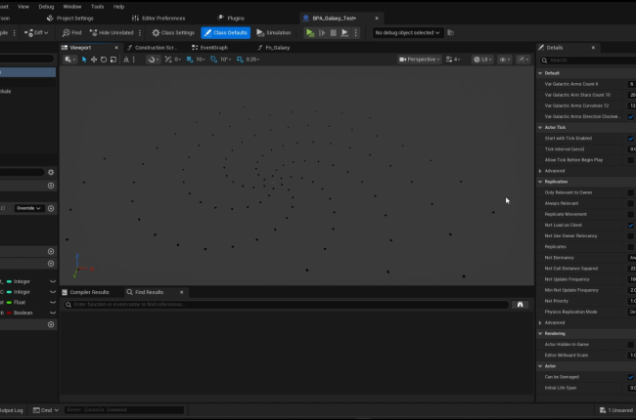The width and height of the screenshot is (636, 420).
Task: Open the Override dropdown in Functions
Action: pyautogui.click(x=27, y=208)
